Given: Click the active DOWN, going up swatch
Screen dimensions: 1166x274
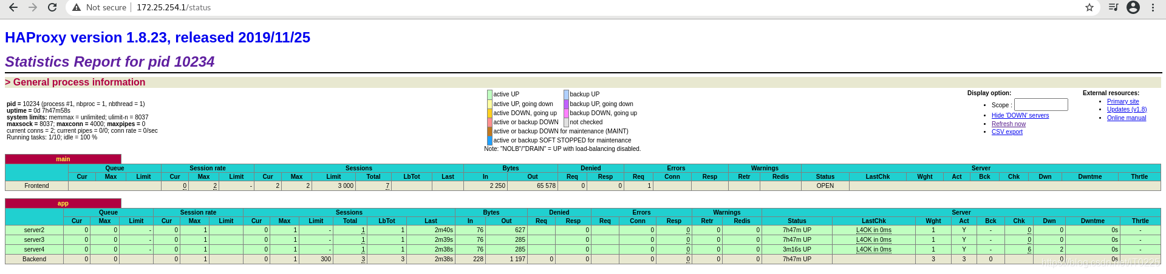Looking at the screenshot, I should point(489,113).
